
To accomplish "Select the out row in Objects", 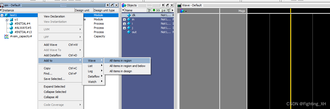I will [x=148, y=32].
